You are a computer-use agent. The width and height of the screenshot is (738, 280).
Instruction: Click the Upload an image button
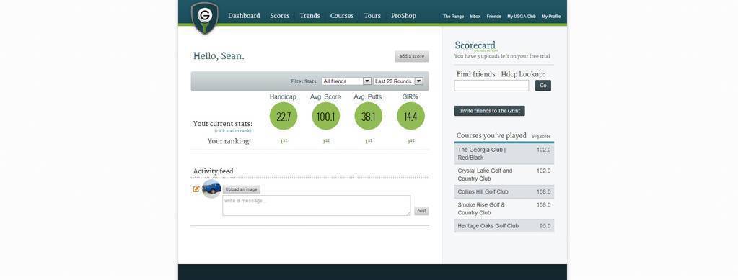tap(241, 189)
